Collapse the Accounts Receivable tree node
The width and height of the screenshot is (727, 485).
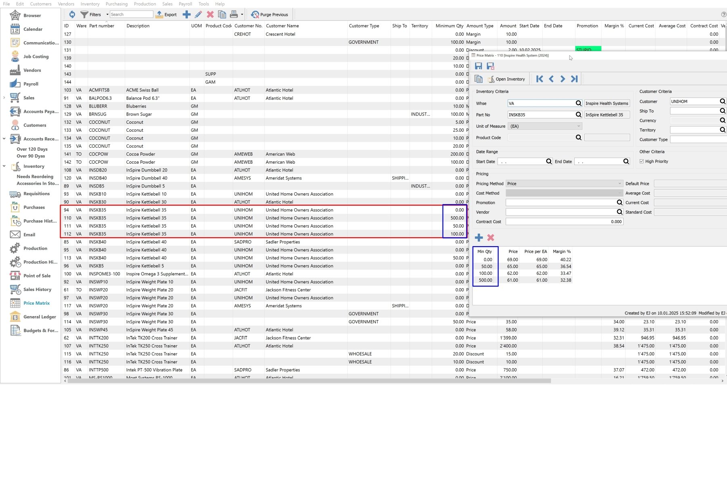pos(4,139)
